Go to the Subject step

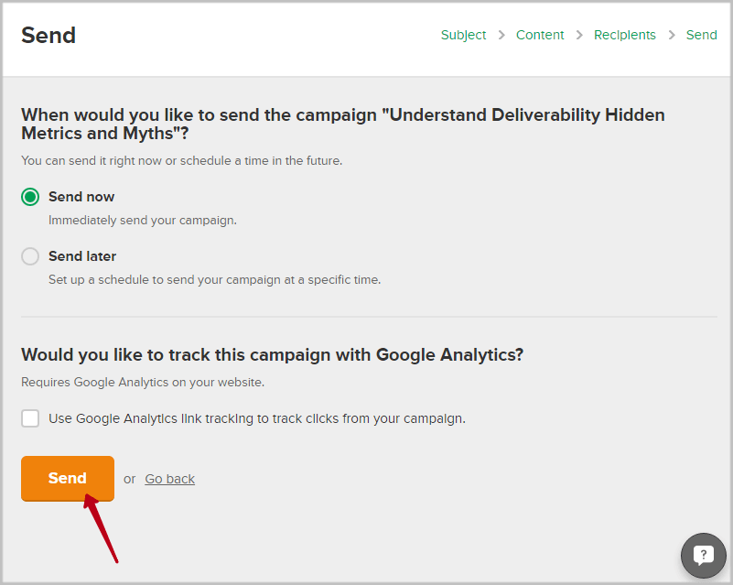pos(464,36)
